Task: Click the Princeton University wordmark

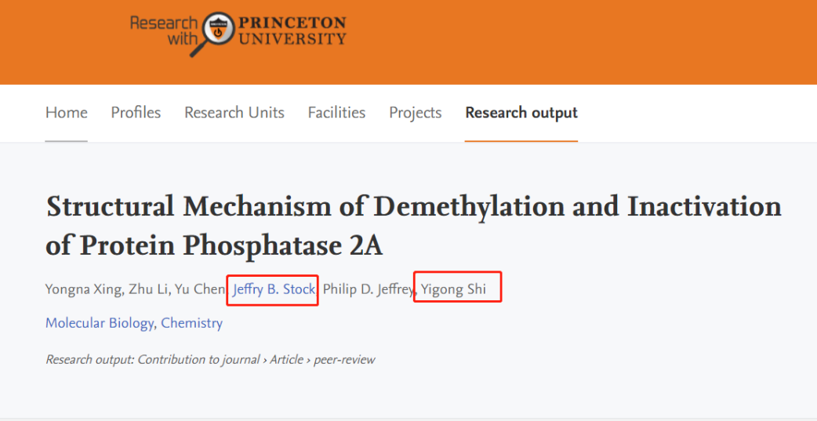Action: point(292,30)
